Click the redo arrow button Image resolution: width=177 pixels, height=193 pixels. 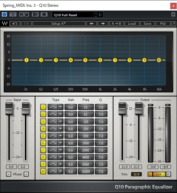click(x=26, y=23)
